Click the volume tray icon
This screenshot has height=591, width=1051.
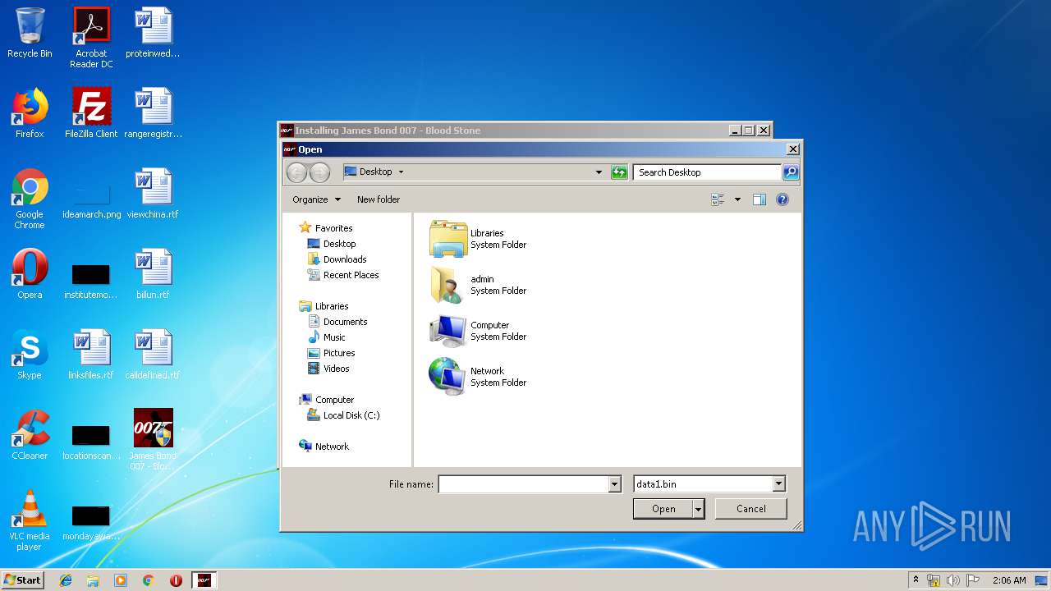pyautogui.click(x=952, y=580)
